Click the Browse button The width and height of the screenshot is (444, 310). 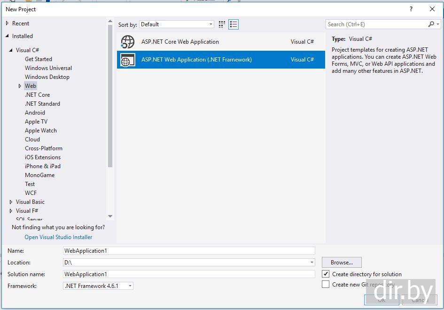click(x=342, y=263)
